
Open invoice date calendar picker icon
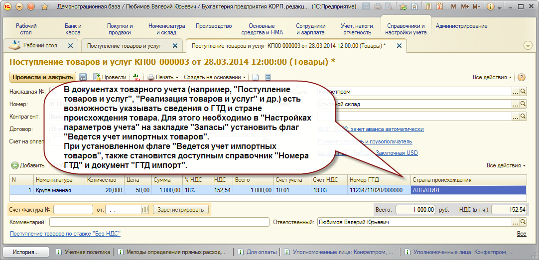145,209
